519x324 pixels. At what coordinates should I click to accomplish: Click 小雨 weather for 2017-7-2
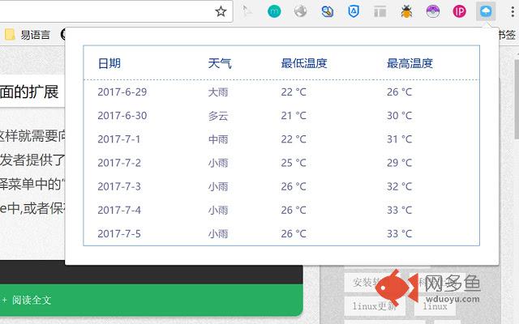click(218, 163)
